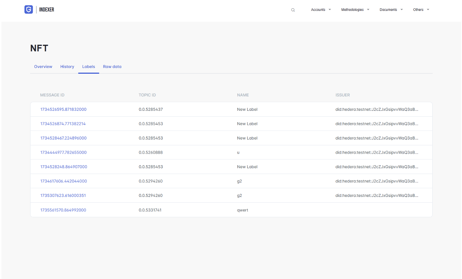Image resolution: width=462 pixels, height=279 pixels.
Task: Click message link 1734528248.864907000
Action: [x=64, y=167]
